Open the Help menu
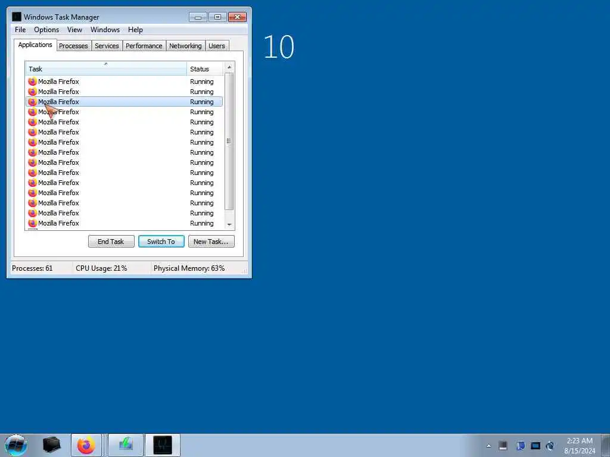610x457 pixels. coord(135,30)
